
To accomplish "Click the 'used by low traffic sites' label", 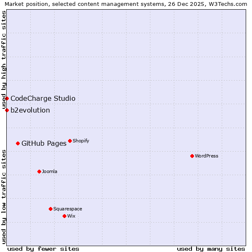I will tap(3, 197).
